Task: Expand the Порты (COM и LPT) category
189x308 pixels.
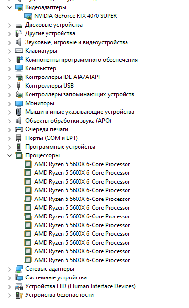Action: click(9, 139)
